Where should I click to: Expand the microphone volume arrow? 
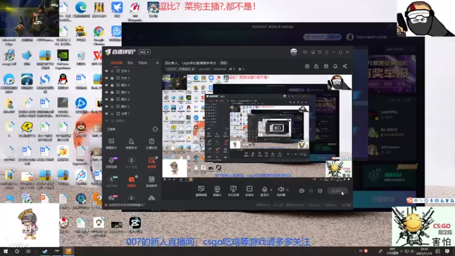coord(271,190)
